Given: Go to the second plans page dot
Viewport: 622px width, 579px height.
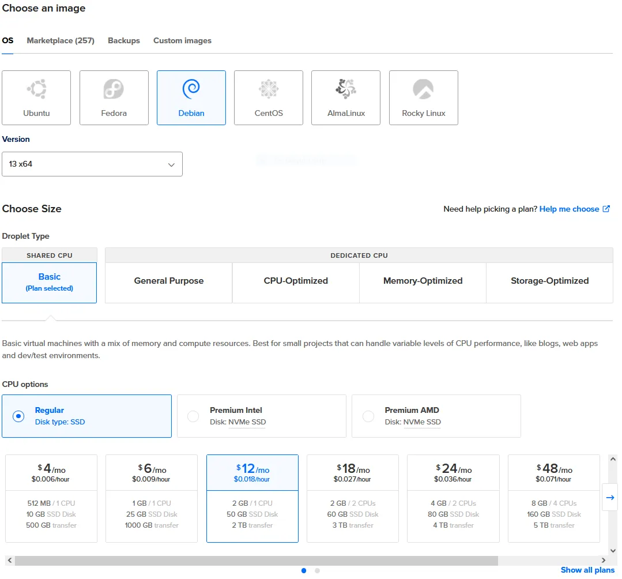Looking at the screenshot, I should tap(318, 571).
